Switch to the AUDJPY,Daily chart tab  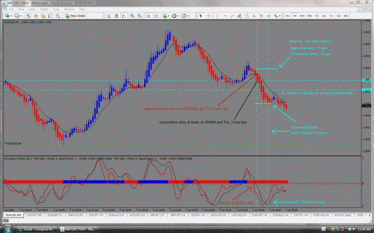(x=342, y=215)
